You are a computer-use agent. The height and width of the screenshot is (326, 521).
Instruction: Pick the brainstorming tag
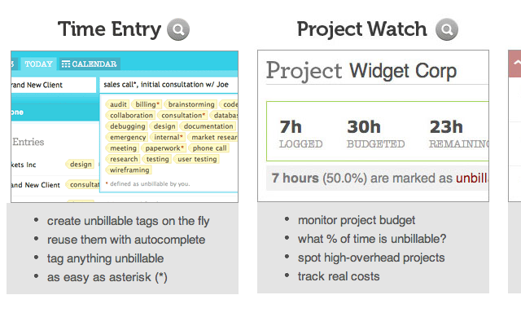tap(192, 105)
